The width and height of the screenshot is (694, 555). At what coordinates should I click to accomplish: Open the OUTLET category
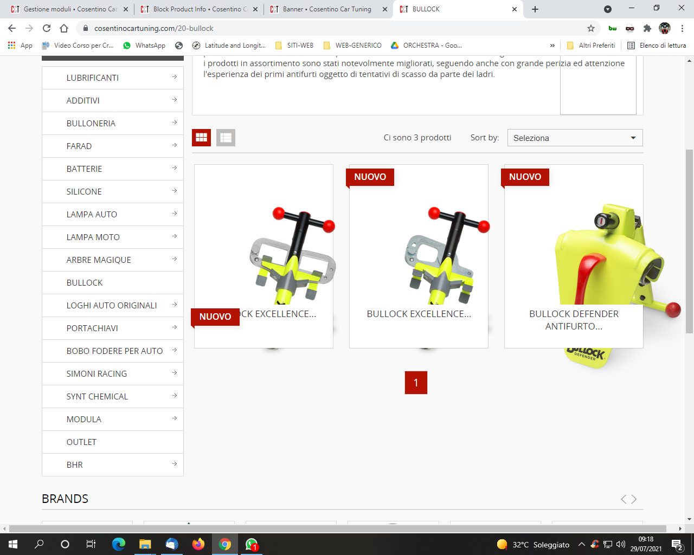click(81, 442)
